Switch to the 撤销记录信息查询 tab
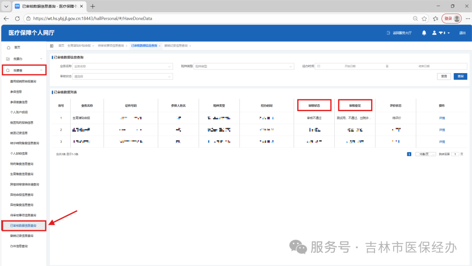Screen dimensions: 472x266 [176, 45]
